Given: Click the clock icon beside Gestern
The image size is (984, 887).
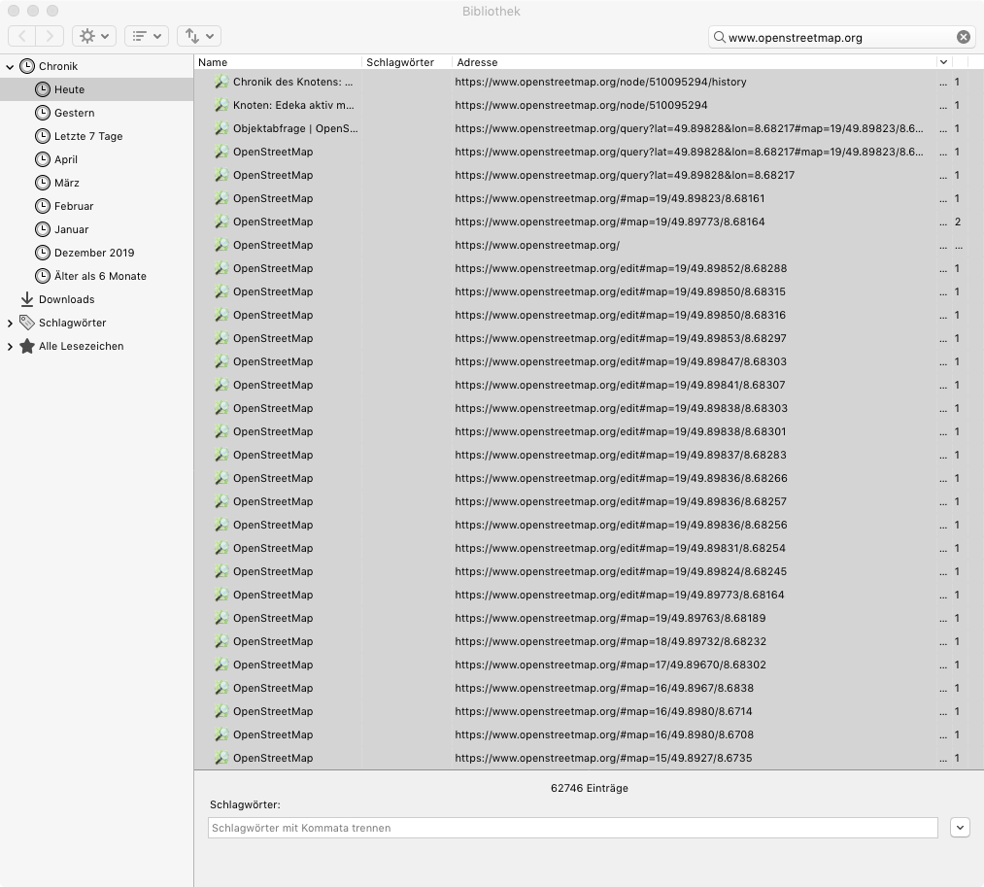Looking at the screenshot, I should [x=42, y=113].
